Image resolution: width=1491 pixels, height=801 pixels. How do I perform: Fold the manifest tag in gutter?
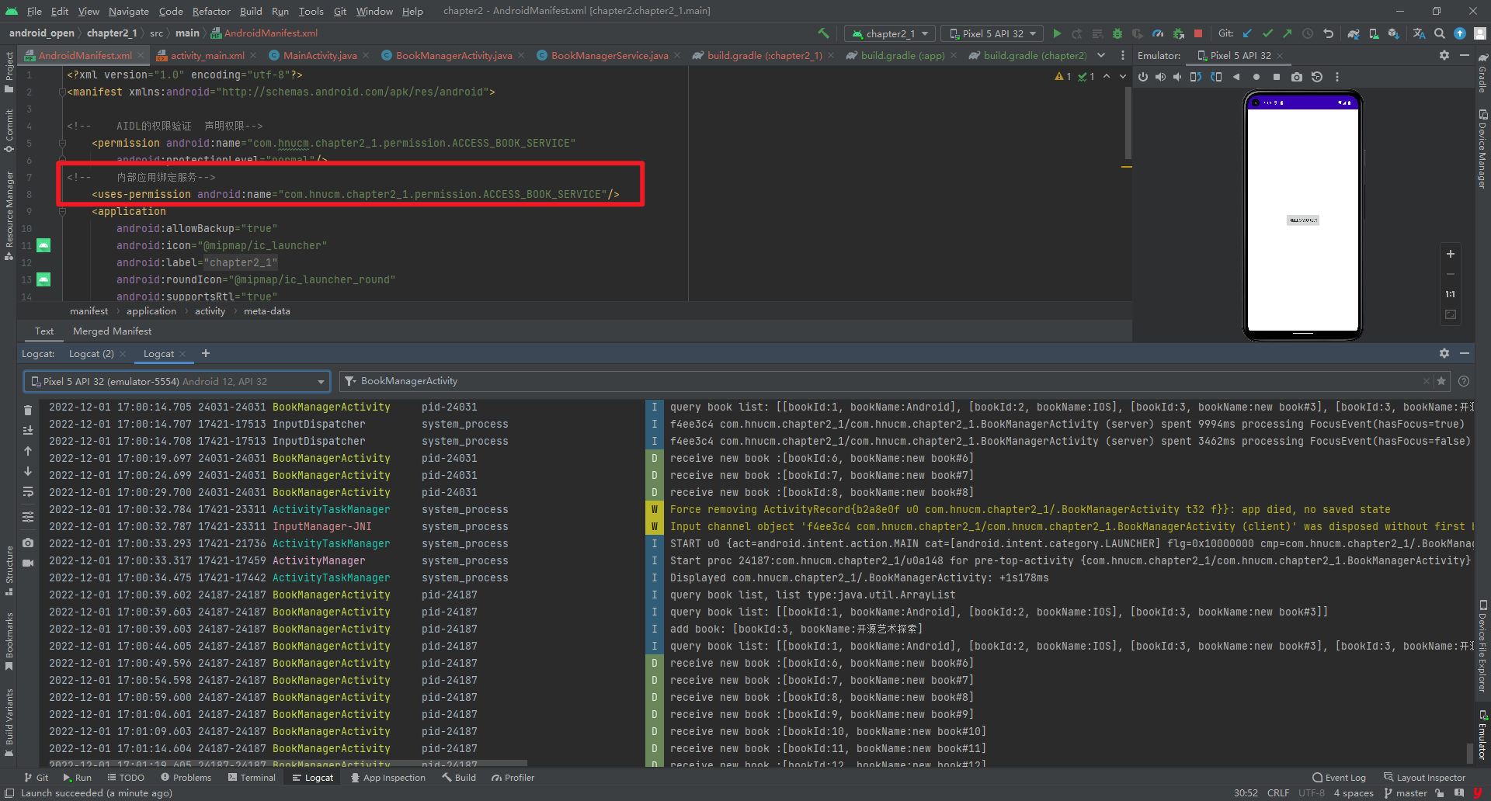click(x=62, y=92)
